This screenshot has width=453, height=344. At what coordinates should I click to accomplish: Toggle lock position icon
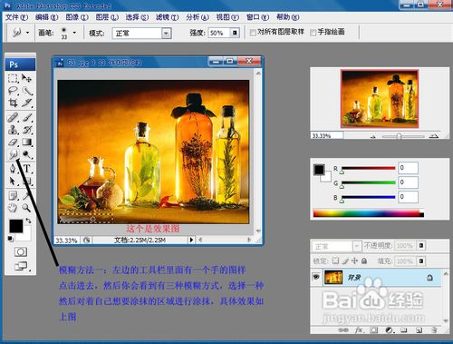[x=354, y=260]
